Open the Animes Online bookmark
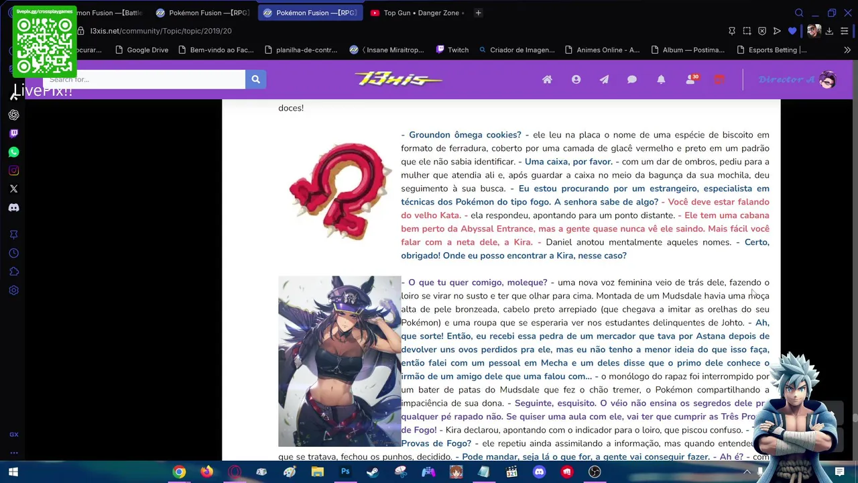The width and height of the screenshot is (858, 483). coord(603,50)
